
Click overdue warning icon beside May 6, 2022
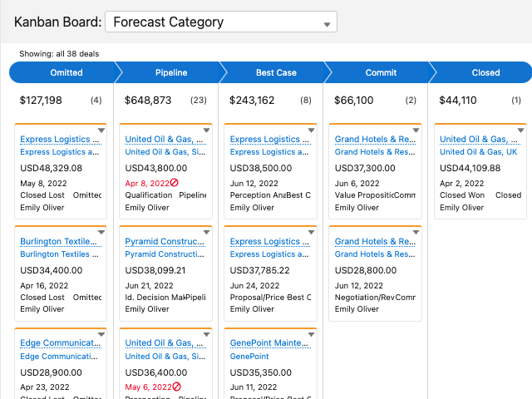click(x=176, y=387)
